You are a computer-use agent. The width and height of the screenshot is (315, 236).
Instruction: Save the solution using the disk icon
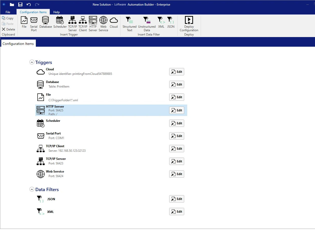pos(20,5)
